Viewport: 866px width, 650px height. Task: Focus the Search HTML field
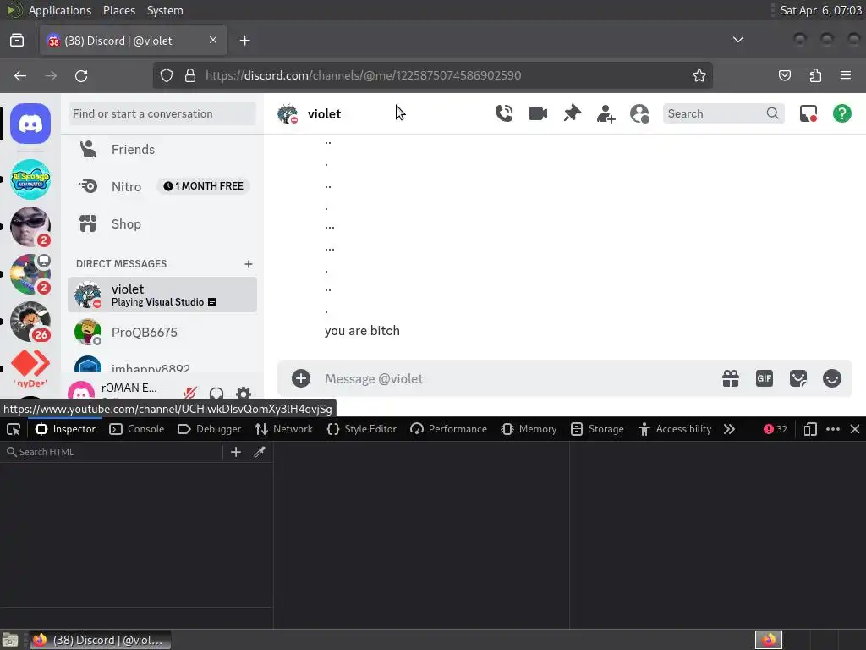(x=113, y=452)
